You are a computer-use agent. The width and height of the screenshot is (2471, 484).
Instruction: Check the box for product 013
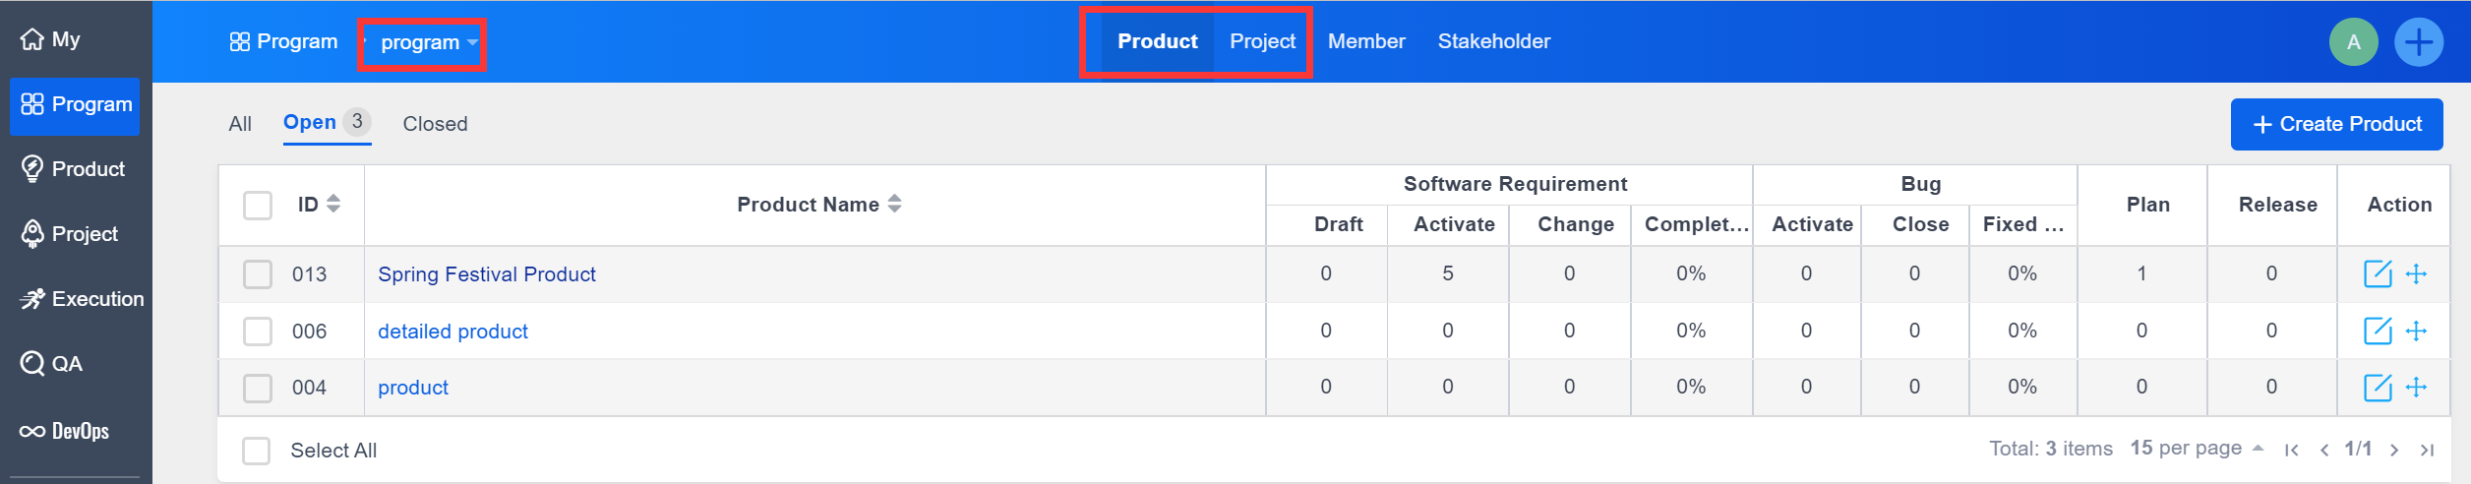[258, 274]
